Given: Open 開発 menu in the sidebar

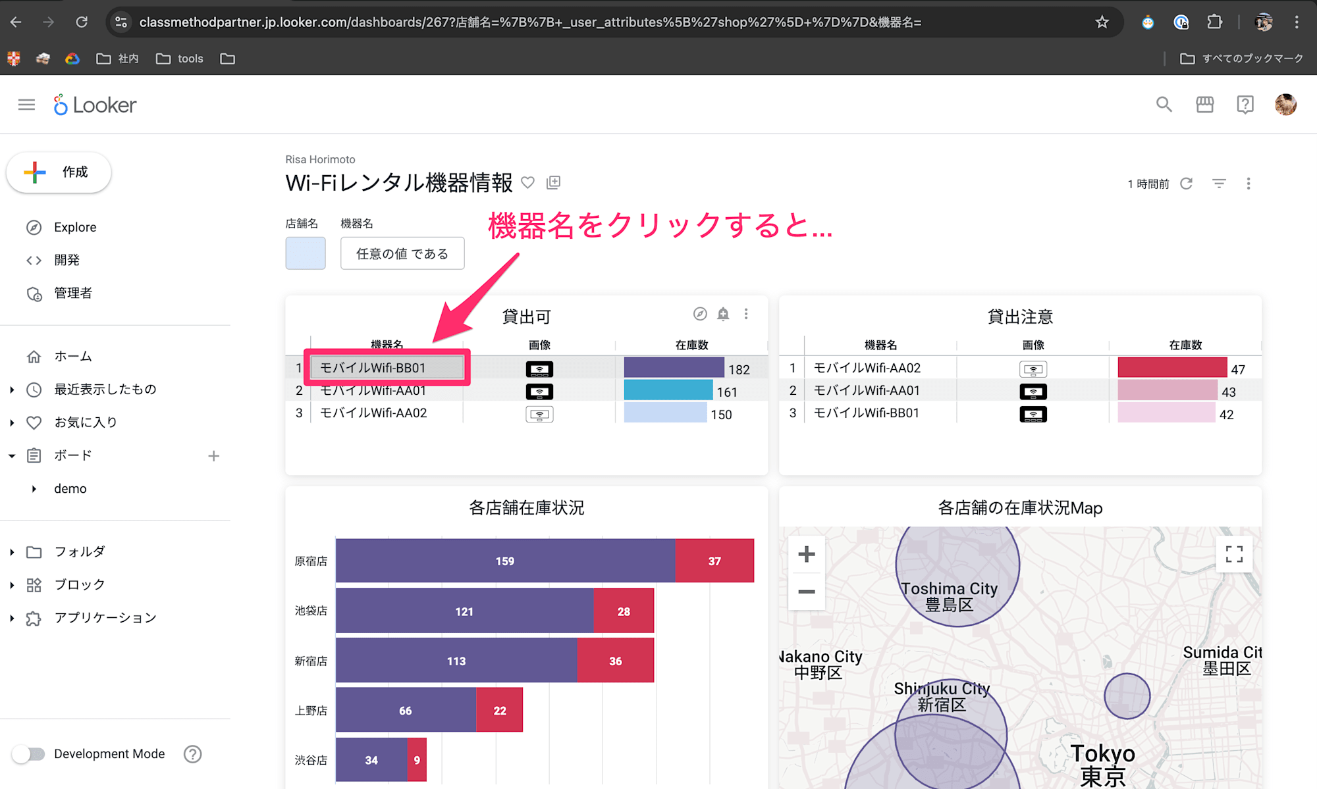Looking at the screenshot, I should click(x=67, y=260).
